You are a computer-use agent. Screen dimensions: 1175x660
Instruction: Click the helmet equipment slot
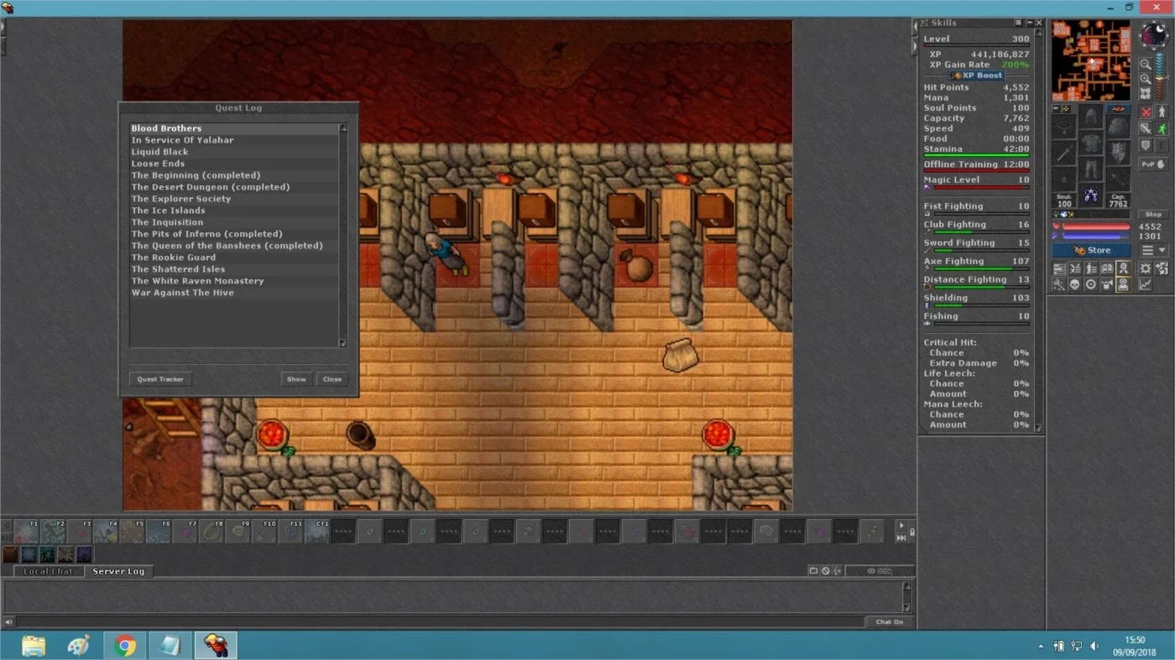(1090, 116)
